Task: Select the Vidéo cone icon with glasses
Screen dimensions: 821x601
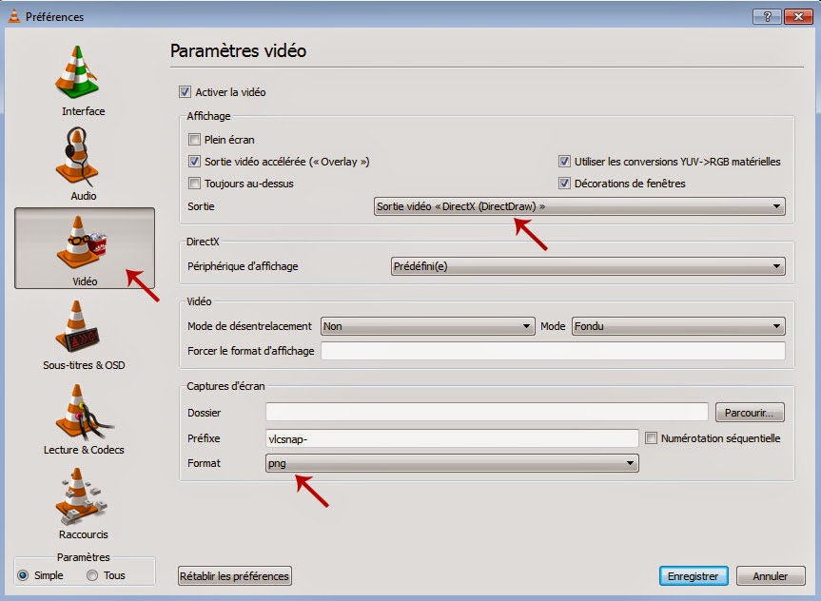Action: point(81,242)
